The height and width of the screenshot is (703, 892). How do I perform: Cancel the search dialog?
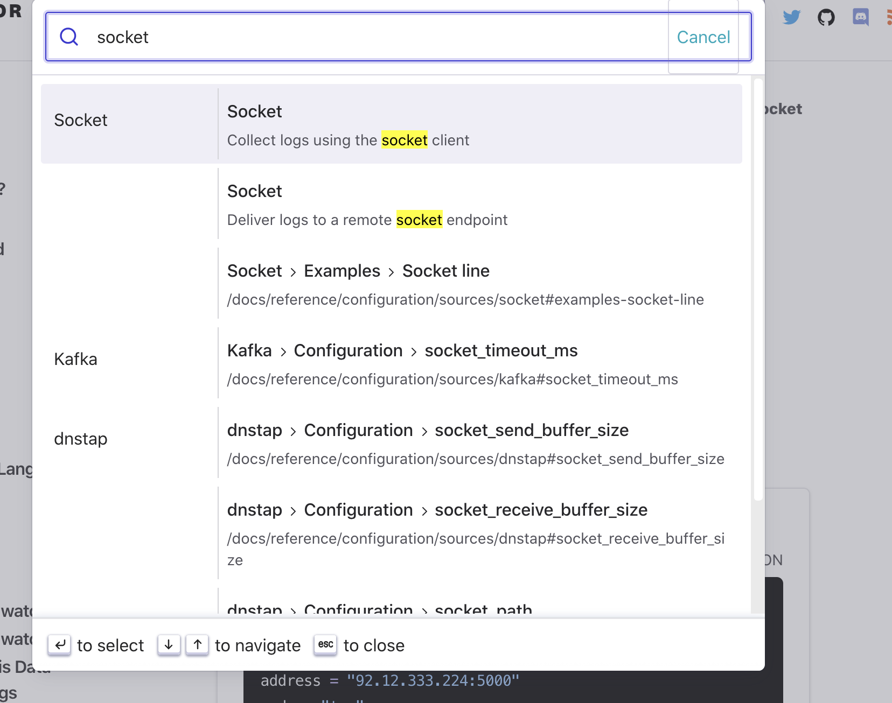coord(703,37)
